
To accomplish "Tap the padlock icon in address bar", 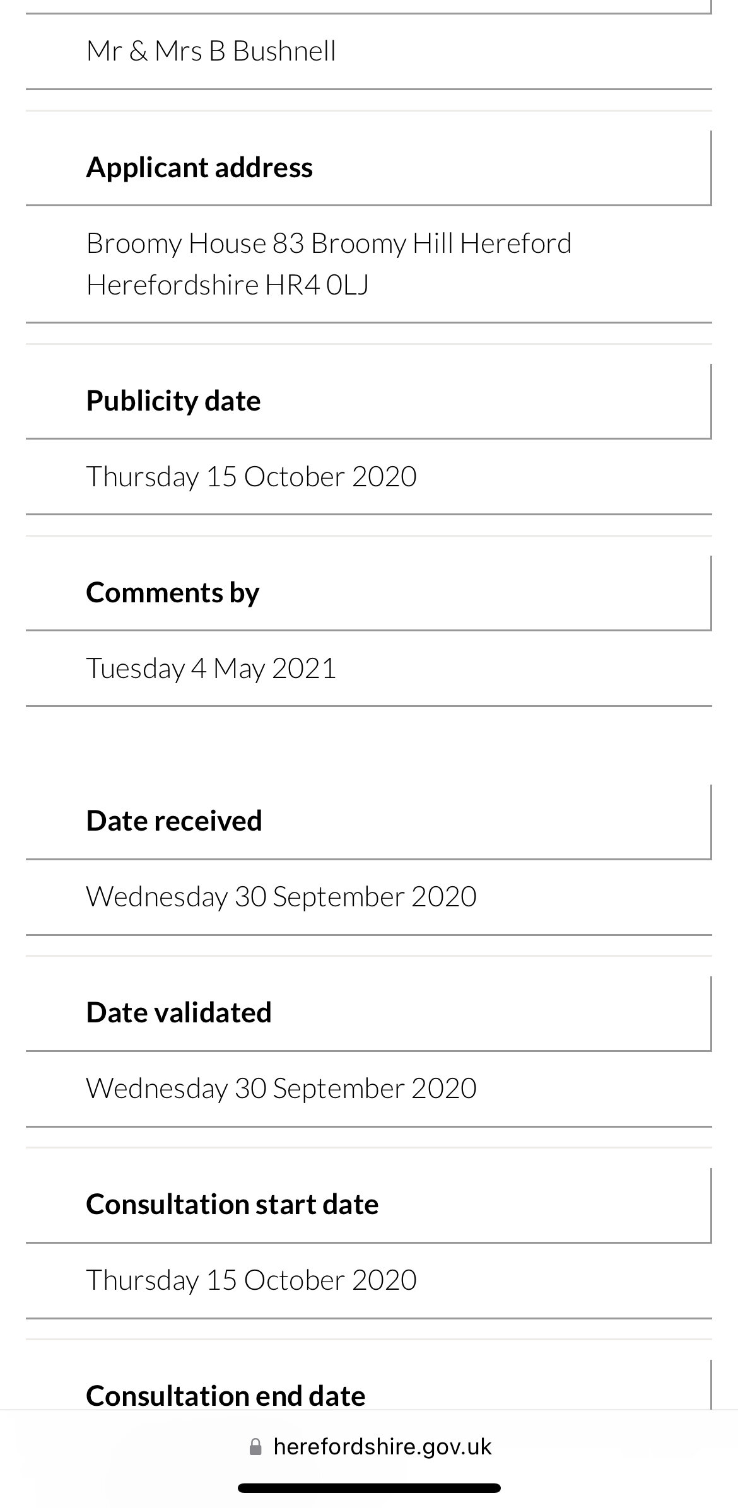I will coord(255,1446).
